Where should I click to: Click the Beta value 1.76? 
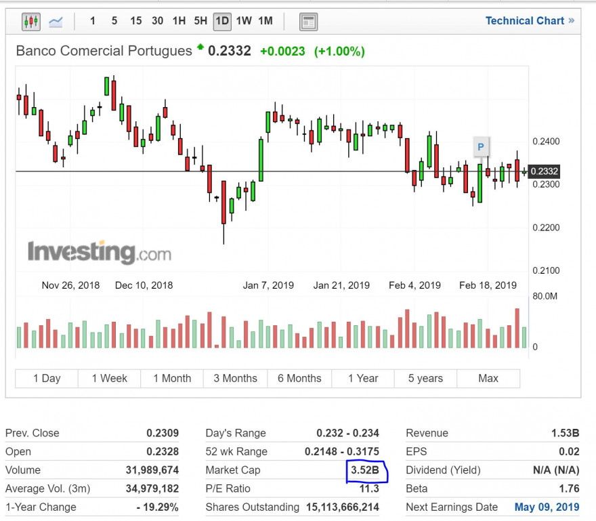(x=570, y=488)
